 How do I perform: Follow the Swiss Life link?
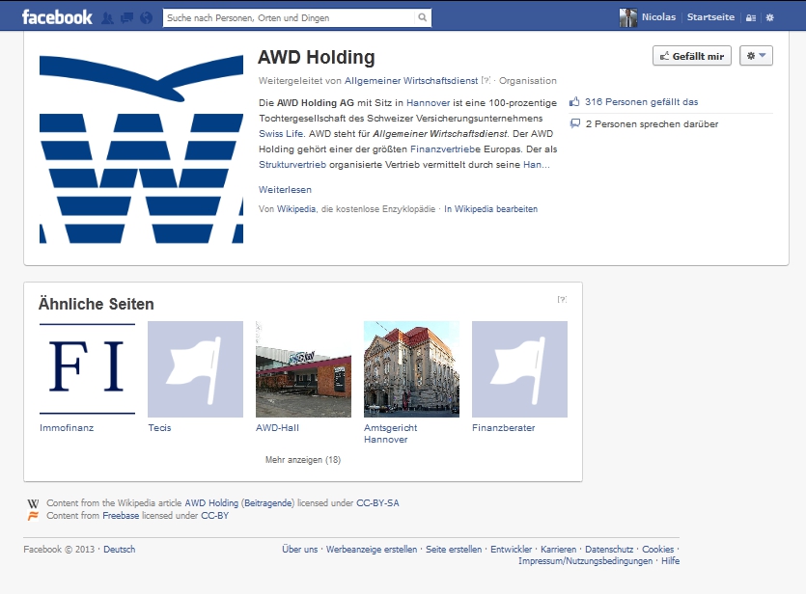(x=281, y=133)
